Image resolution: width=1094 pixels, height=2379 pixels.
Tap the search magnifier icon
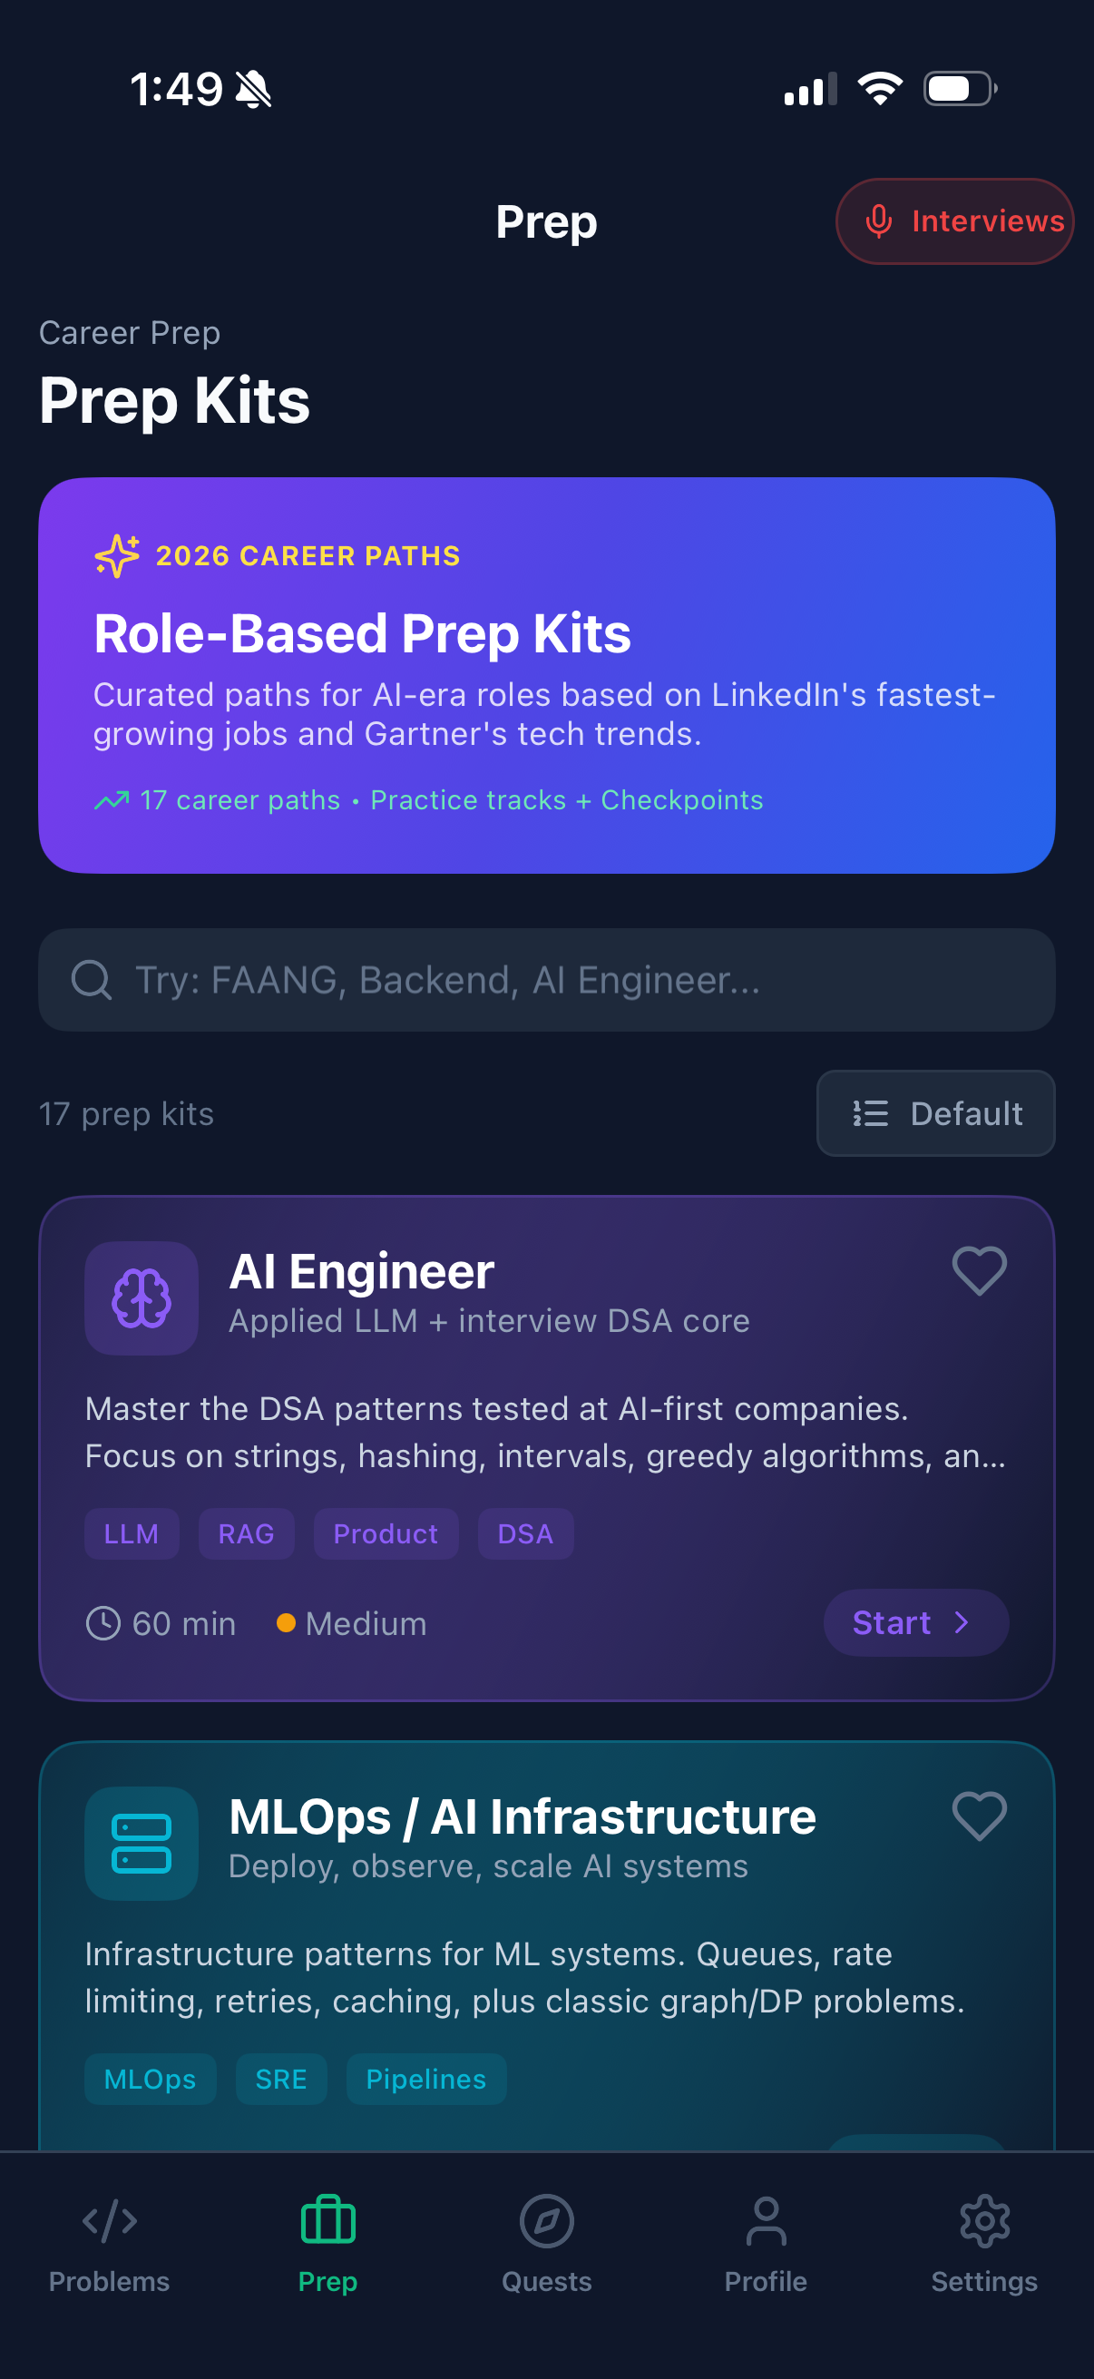(x=92, y=980)
